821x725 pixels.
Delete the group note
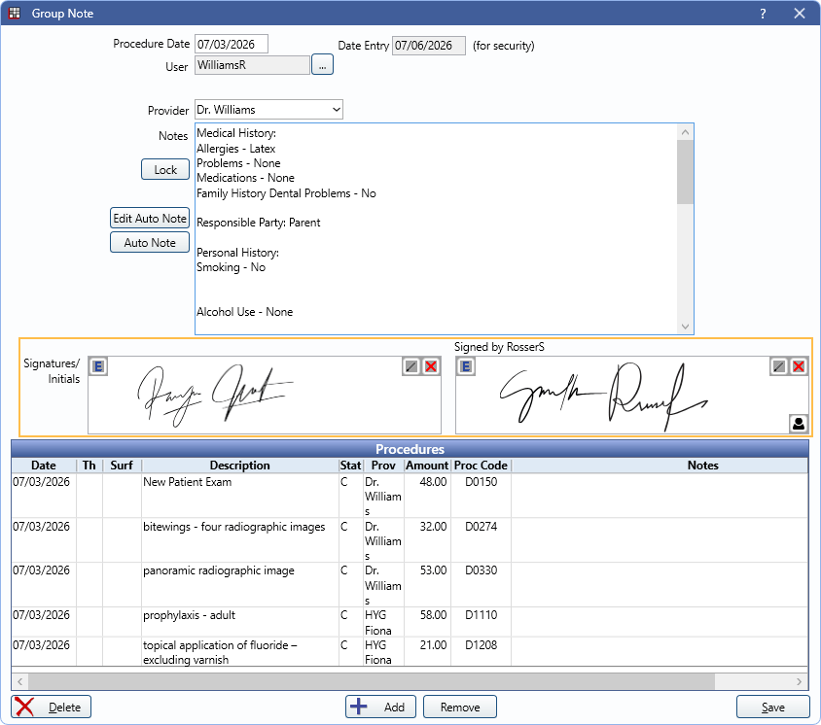(51, 708)
